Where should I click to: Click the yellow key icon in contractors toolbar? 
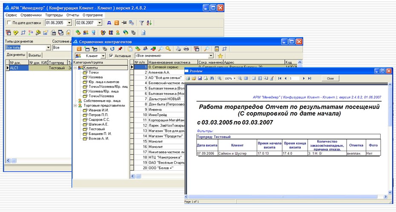(168, 49)
